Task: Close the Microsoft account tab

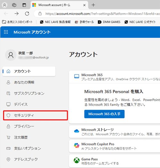Action: pos(84,5)
